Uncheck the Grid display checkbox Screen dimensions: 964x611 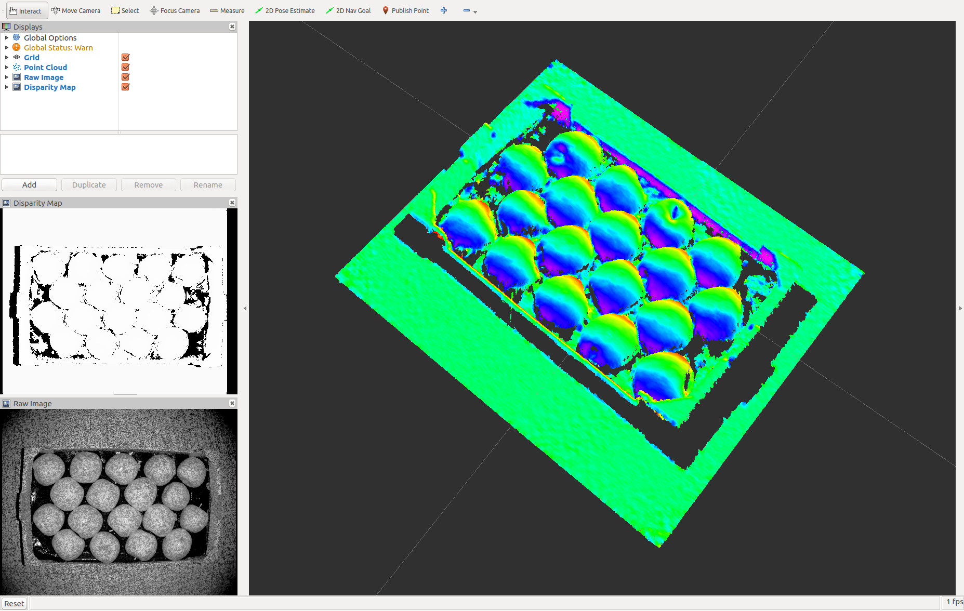(125, 57)
